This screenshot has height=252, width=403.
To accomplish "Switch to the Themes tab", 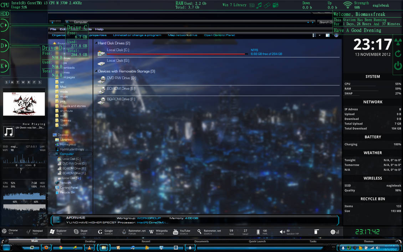I will tap(368, 241).
